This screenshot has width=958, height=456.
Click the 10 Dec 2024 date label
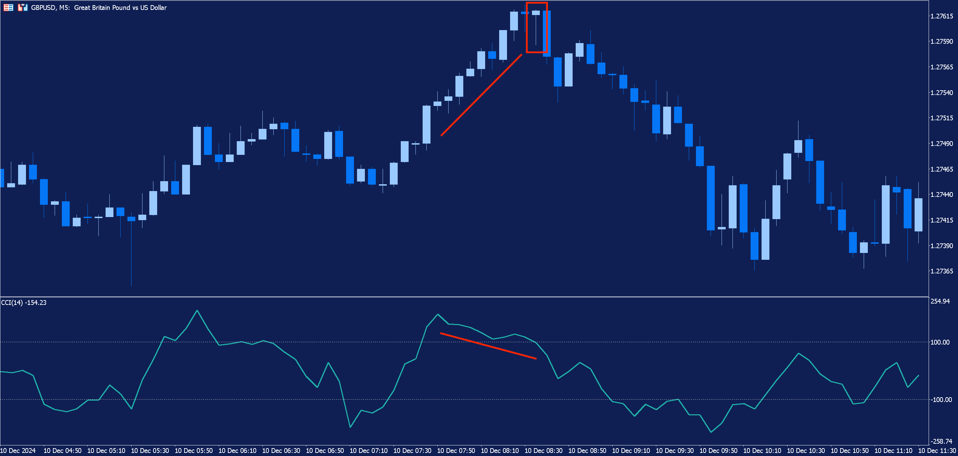(x=18, y=451)
